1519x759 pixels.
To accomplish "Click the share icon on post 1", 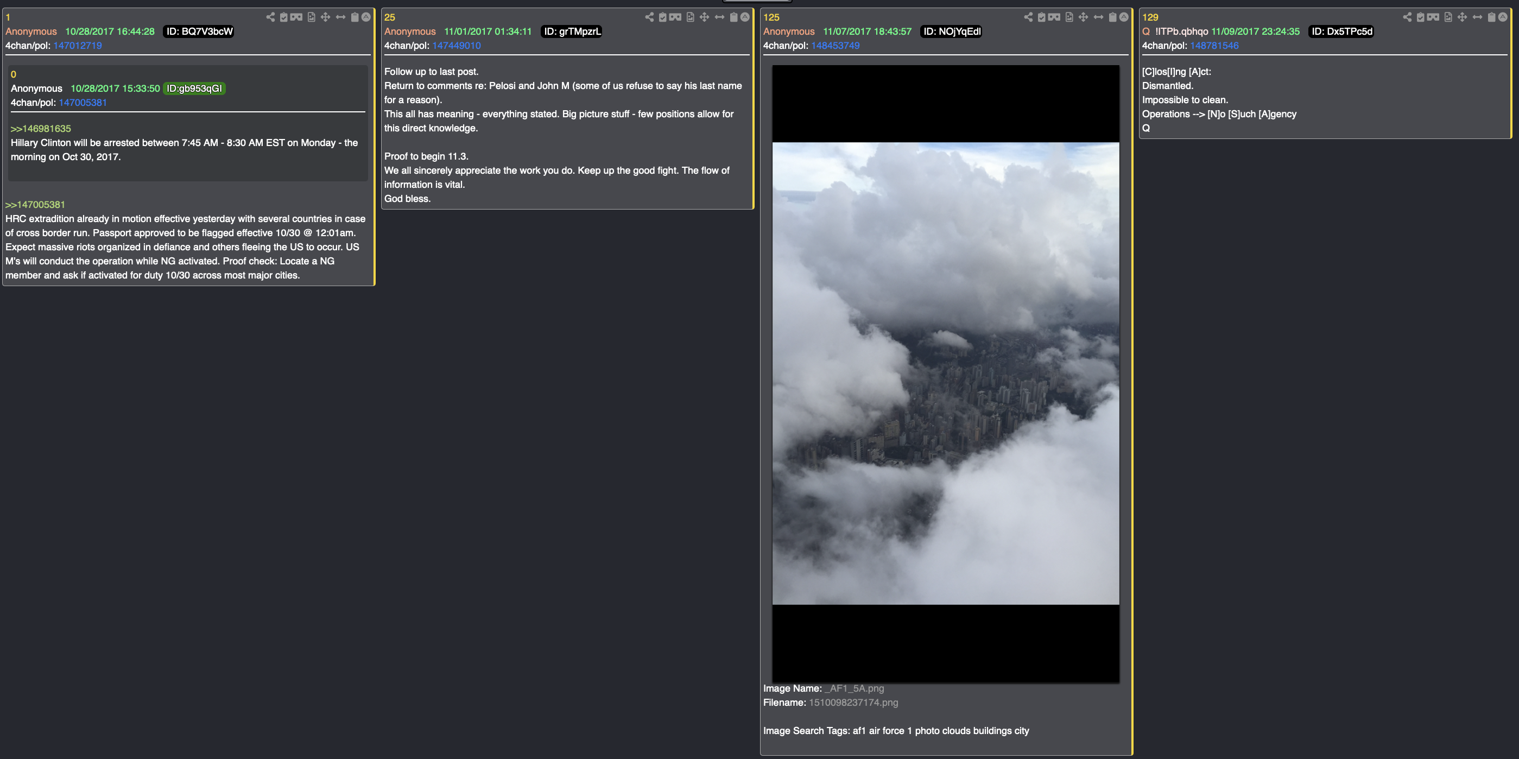I will (270, 17).
